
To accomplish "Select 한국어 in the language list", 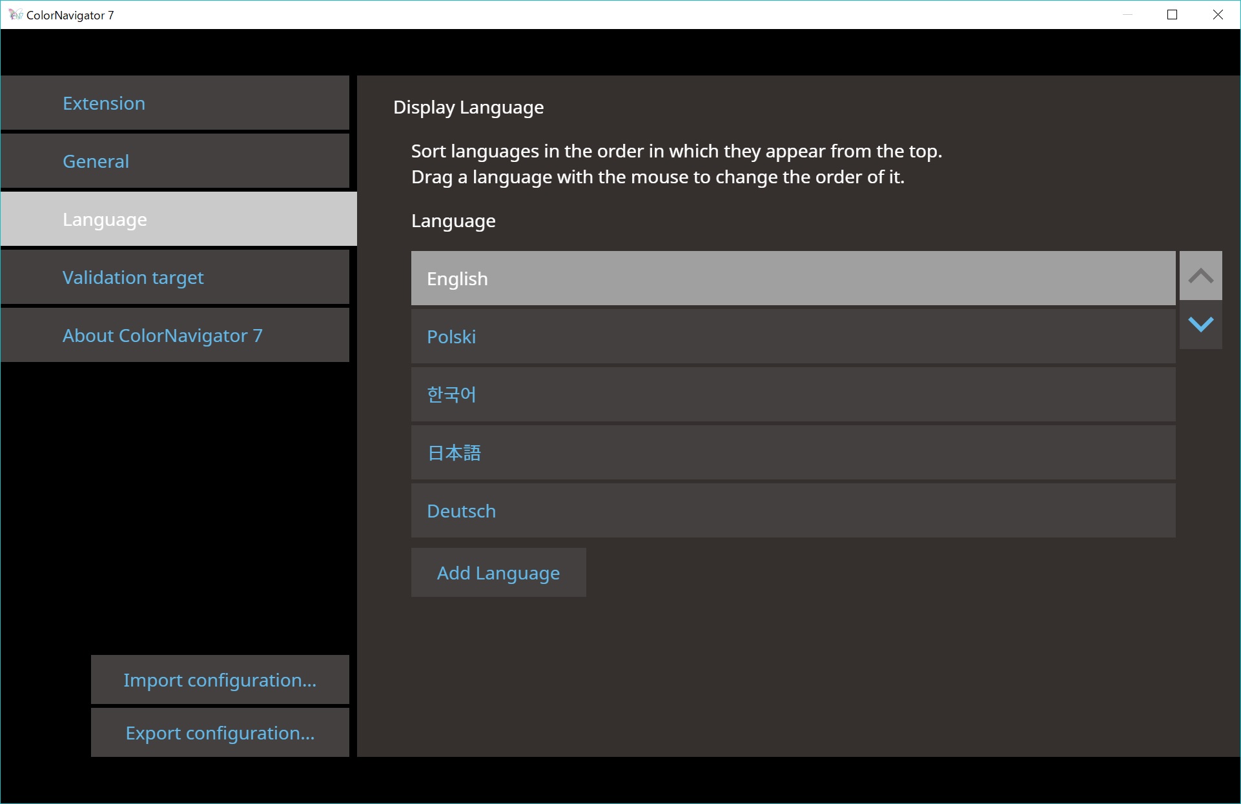I will click(x=793, y=394).
